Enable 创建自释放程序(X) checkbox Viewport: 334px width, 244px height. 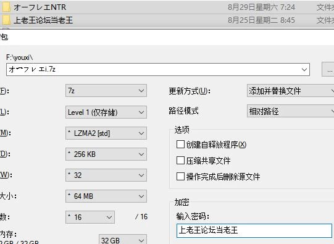pyautogui.click(x=180, y=145)
